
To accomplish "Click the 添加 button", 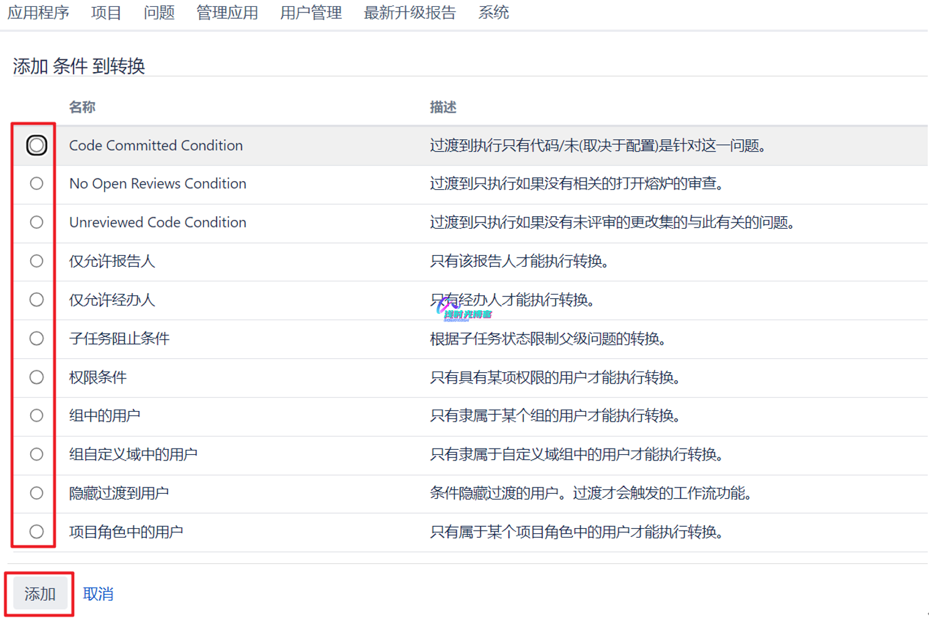I will (x=40, y=594).
